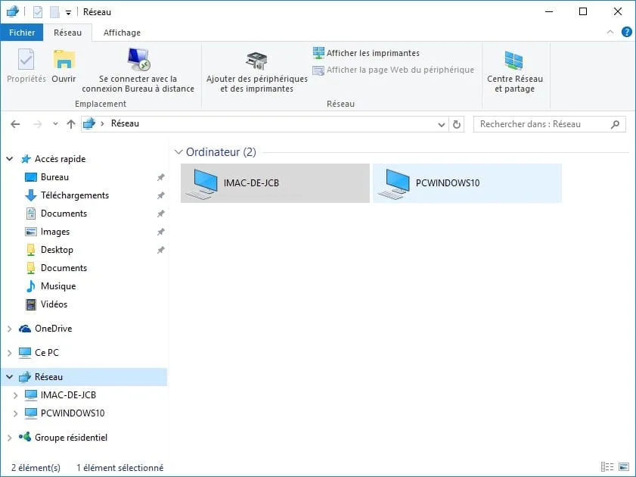Select PCWINDOWS10 in navigation tree
Image resolution: width=636 pixels, height=477 pixels.
pos(73,413)
